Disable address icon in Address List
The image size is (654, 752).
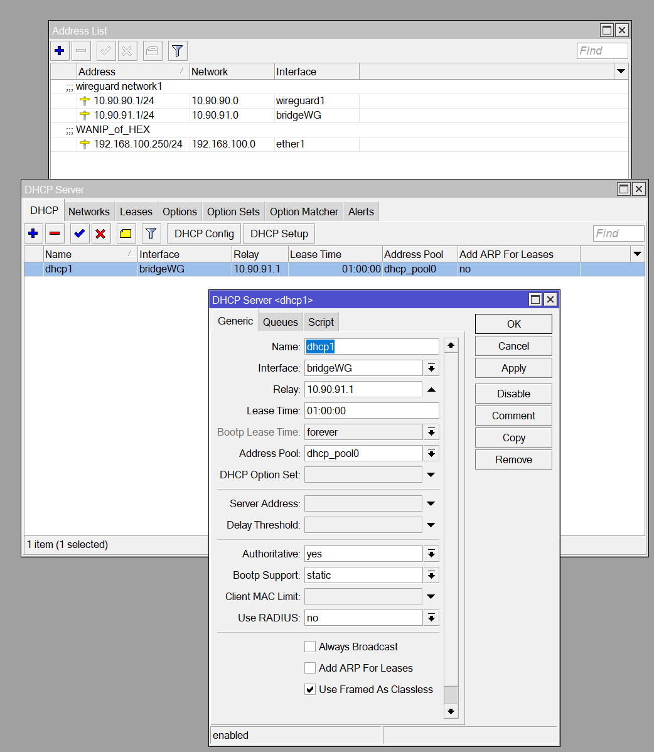[x=127, y=51]
